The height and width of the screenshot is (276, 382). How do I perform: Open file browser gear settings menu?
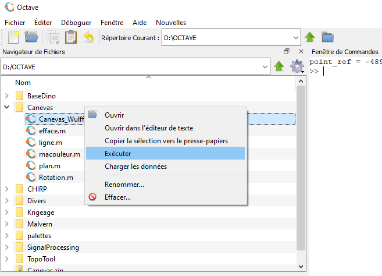[297, 66]
